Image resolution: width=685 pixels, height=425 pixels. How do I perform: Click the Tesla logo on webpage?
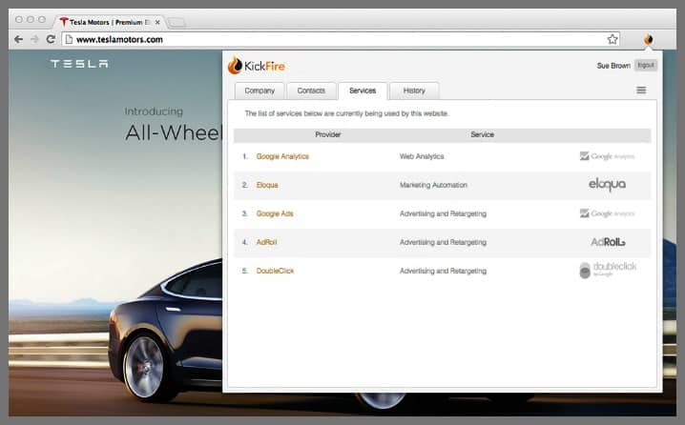[79, 64]
